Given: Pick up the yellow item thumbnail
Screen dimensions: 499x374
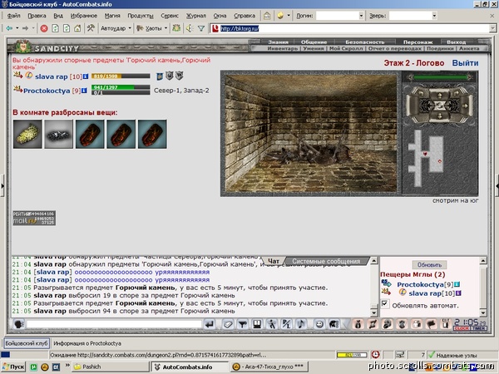Looking at the screenshot, I should click(x=27, y=134).
